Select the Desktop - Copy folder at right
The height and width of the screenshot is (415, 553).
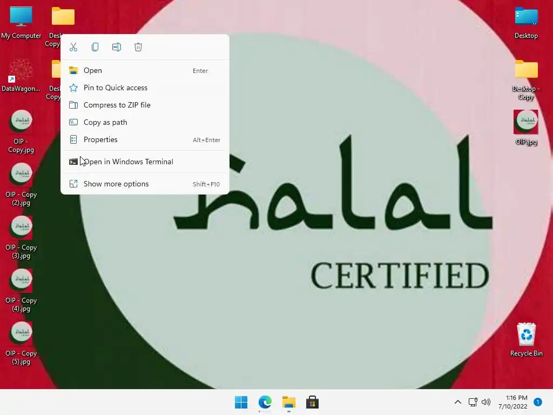pyautogui.click(x=526, y=80)
